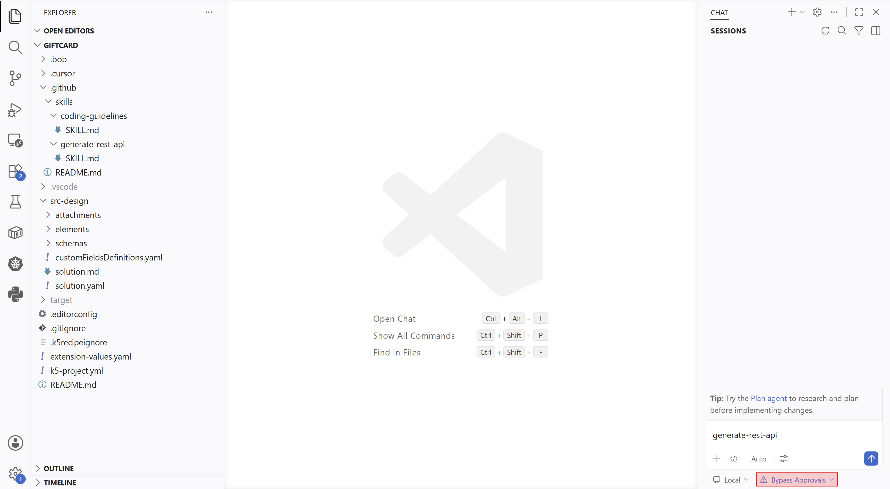890x489 pixels.
Task: Maximize the chat panel size
Action: click(859, 12)
